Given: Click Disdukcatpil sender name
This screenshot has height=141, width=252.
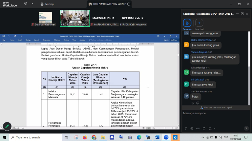Looking at the screenshot, I should click(198, 79).
